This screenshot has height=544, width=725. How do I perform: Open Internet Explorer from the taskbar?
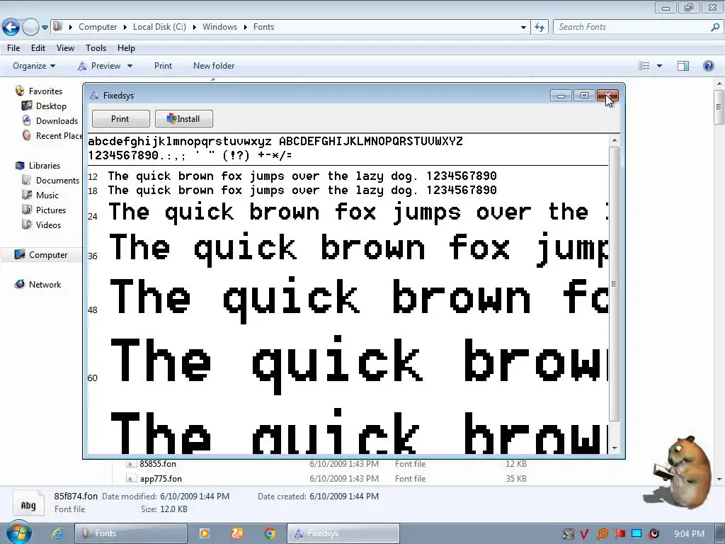(57, 533)
